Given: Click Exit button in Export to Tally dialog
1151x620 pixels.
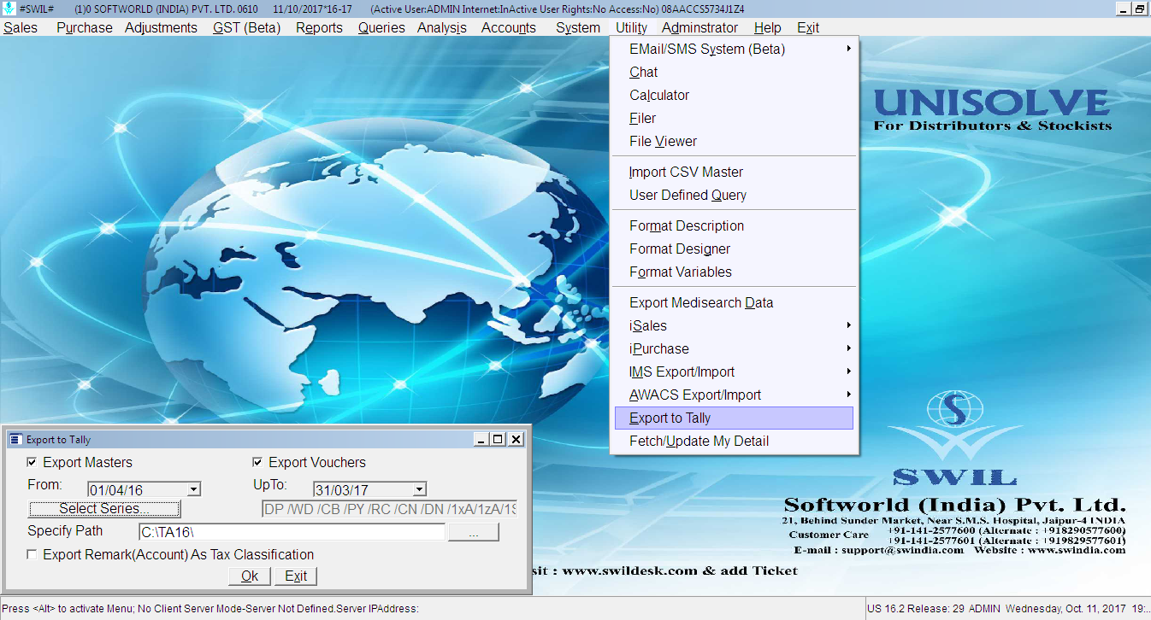Looking at the screenshot, I should click(296, 576).
